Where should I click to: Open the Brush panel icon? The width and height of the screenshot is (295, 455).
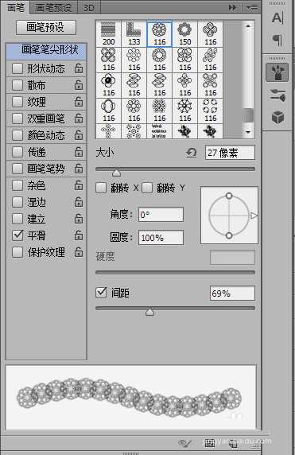[278, 72]
